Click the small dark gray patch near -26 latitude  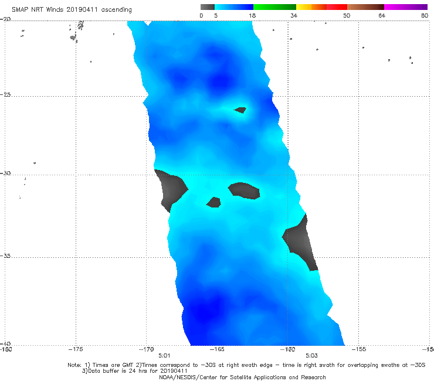[240, 110]
